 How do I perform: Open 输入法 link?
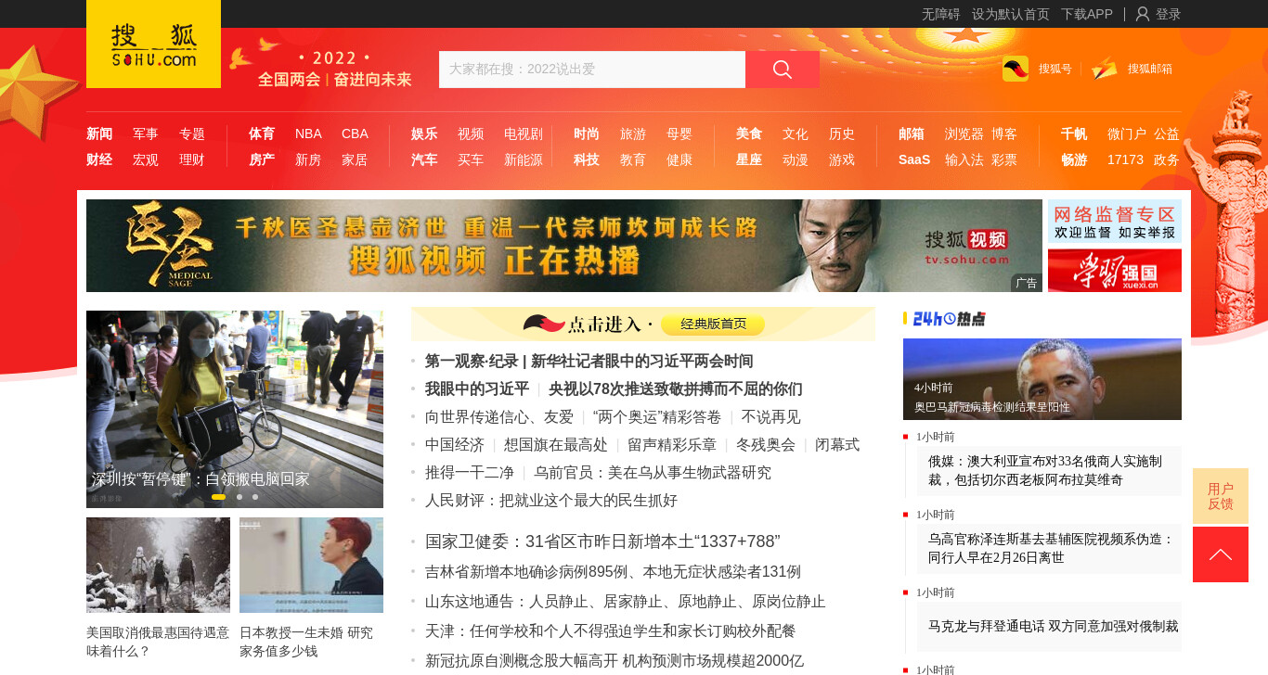pyautogui.click(x=964, y=159)
